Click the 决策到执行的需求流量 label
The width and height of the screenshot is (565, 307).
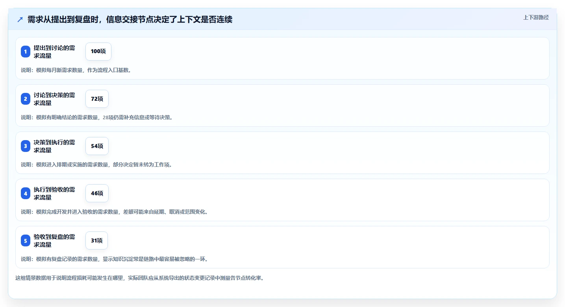point(54,146)
